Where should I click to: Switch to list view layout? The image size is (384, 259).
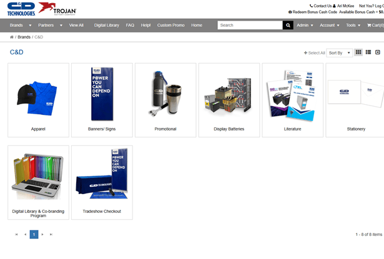tap(368, 52)
